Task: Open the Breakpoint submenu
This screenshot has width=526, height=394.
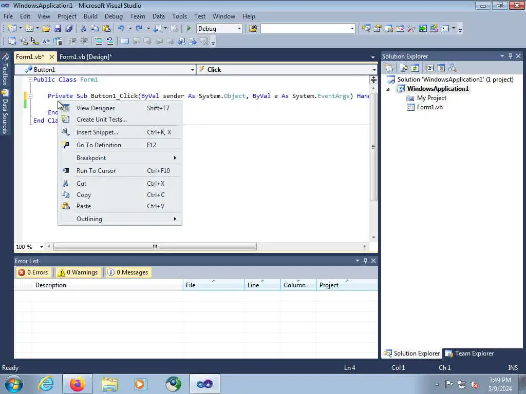Action: (120, 158)
